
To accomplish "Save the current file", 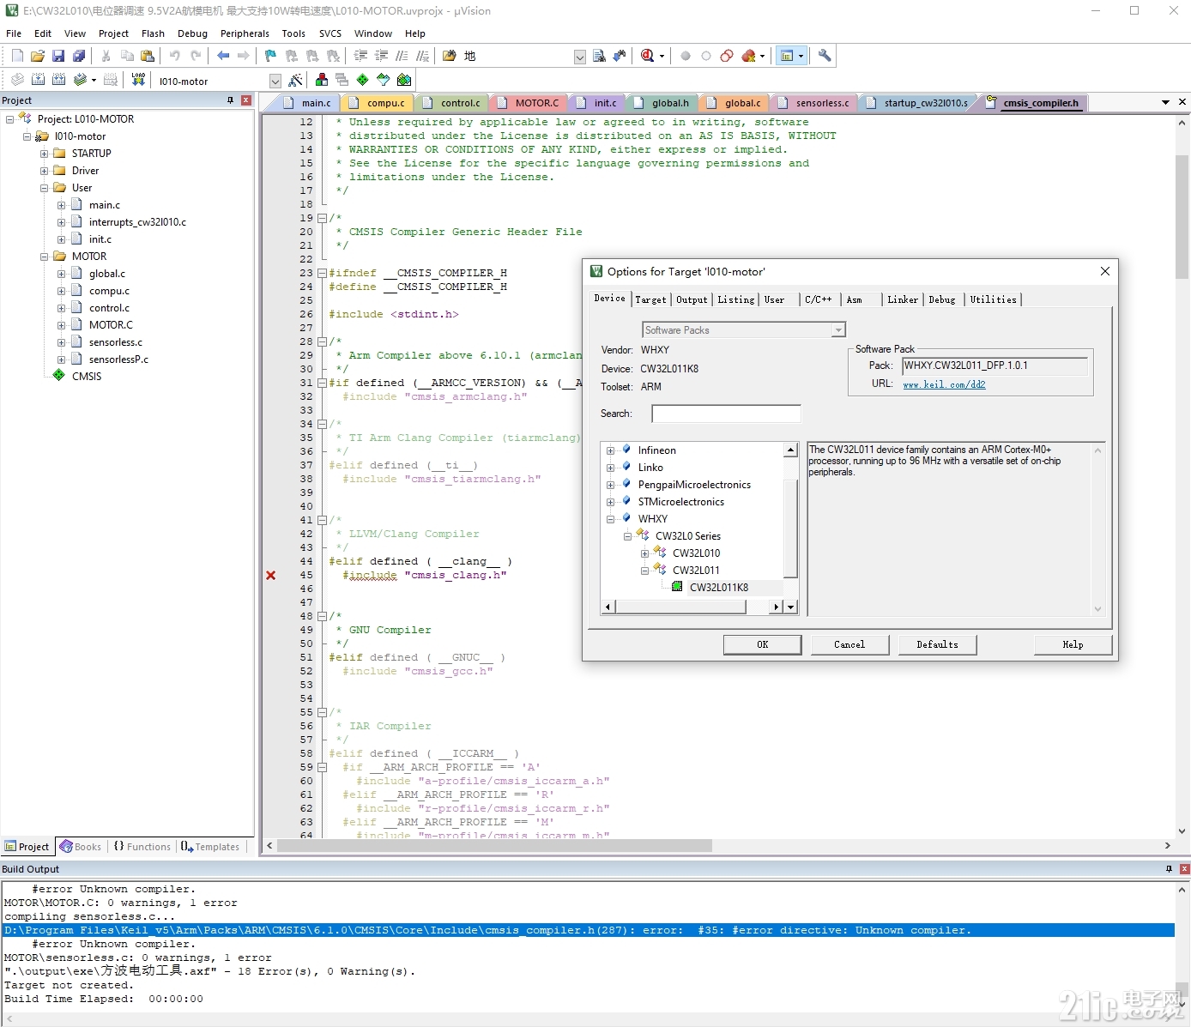I will (58, 56).
